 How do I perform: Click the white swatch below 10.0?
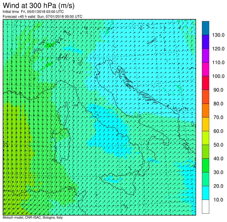click(205, 206)
